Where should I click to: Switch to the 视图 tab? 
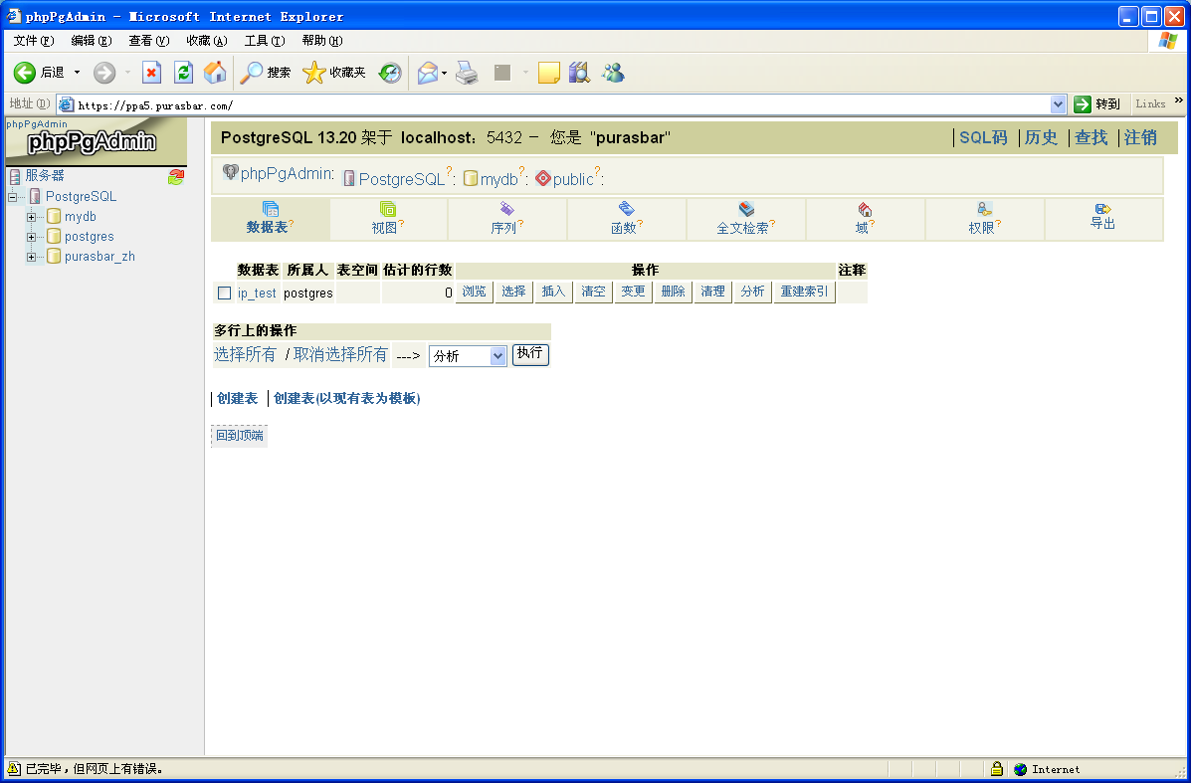(388, 219)
